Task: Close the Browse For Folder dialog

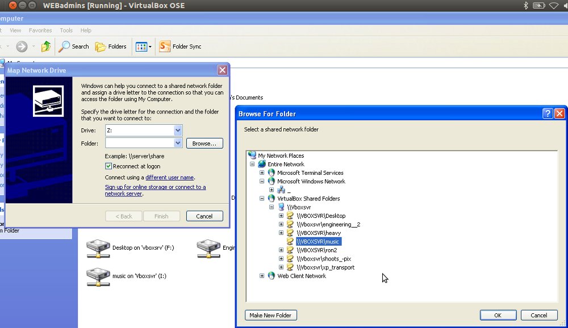Action: coord(559,113)
